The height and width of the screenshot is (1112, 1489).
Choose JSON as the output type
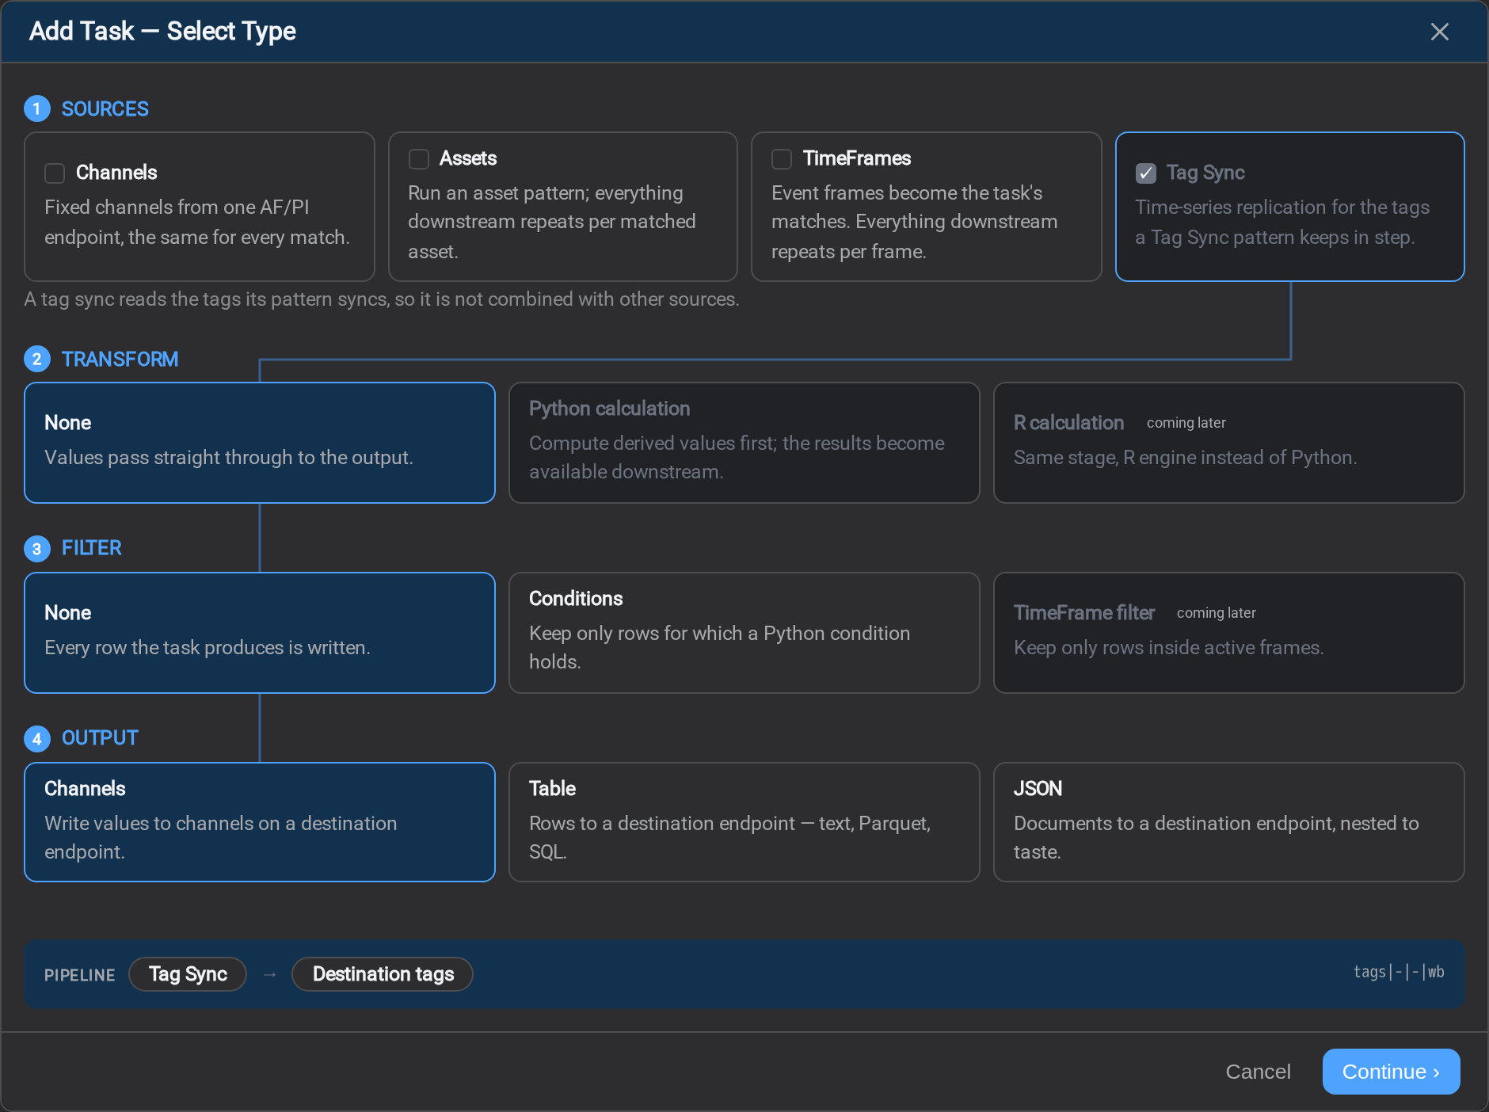tap(1229, 822)
